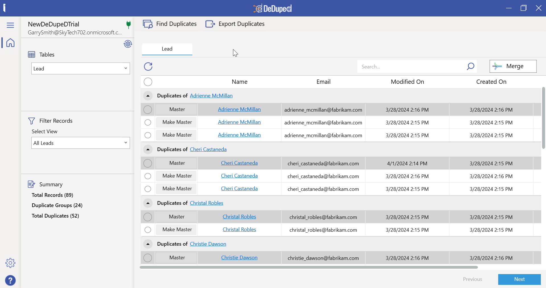
Task: Click the Filter Records funnel icon
Action: point(32,121)
